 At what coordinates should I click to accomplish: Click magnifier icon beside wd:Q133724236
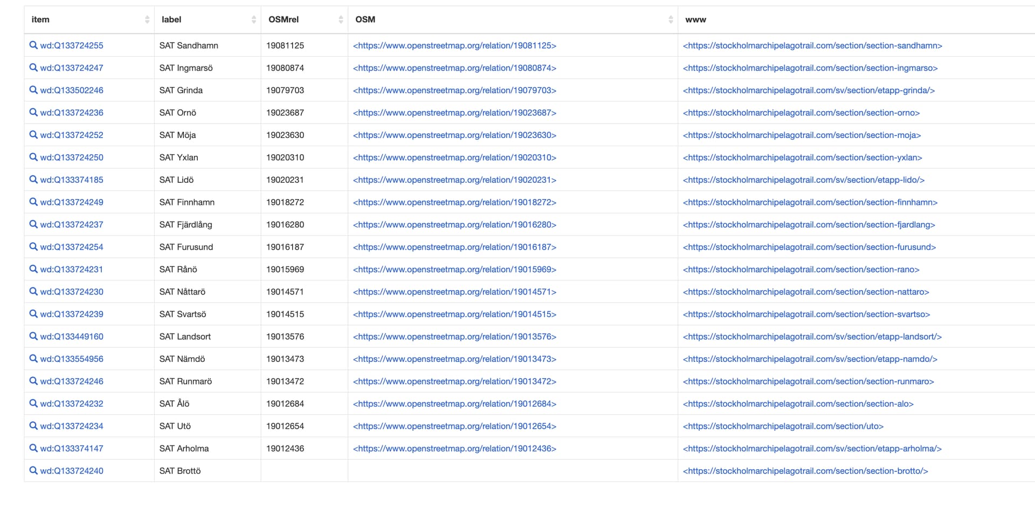[x=33, y=113]
